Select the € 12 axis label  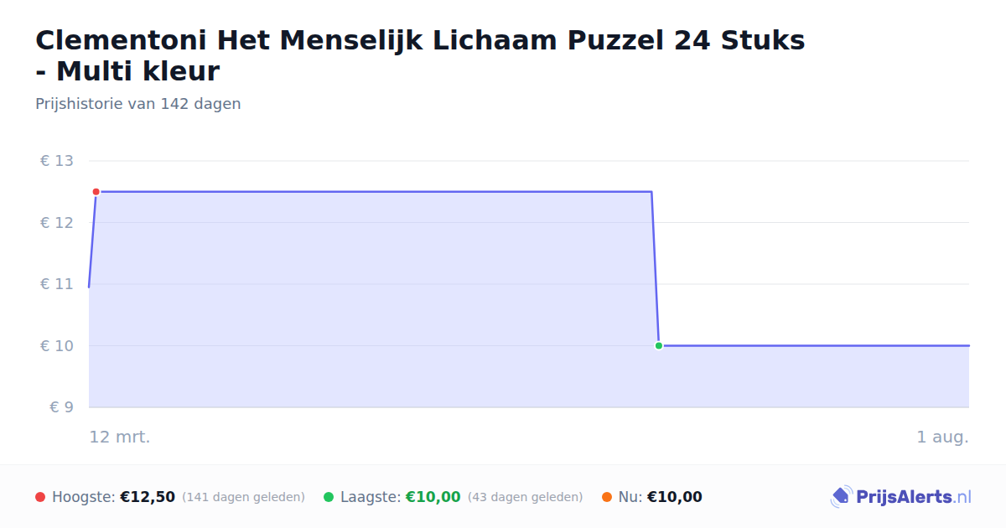[x=57, y=222]
